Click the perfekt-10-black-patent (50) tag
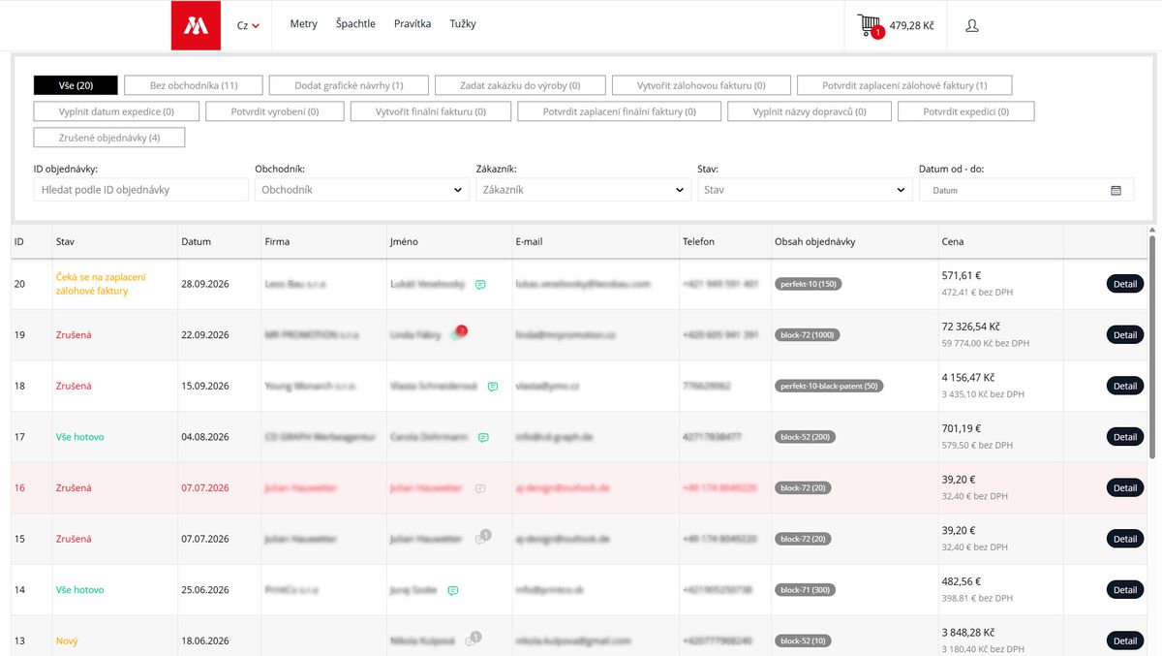The image size is (1162, 656). click(x=829, y=386)
